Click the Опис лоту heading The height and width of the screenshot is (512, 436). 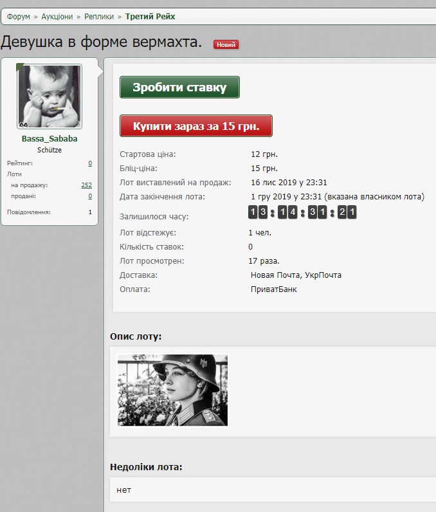pyautogui.click(x=136, y=336)
